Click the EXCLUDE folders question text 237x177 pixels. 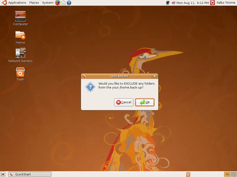126,86
